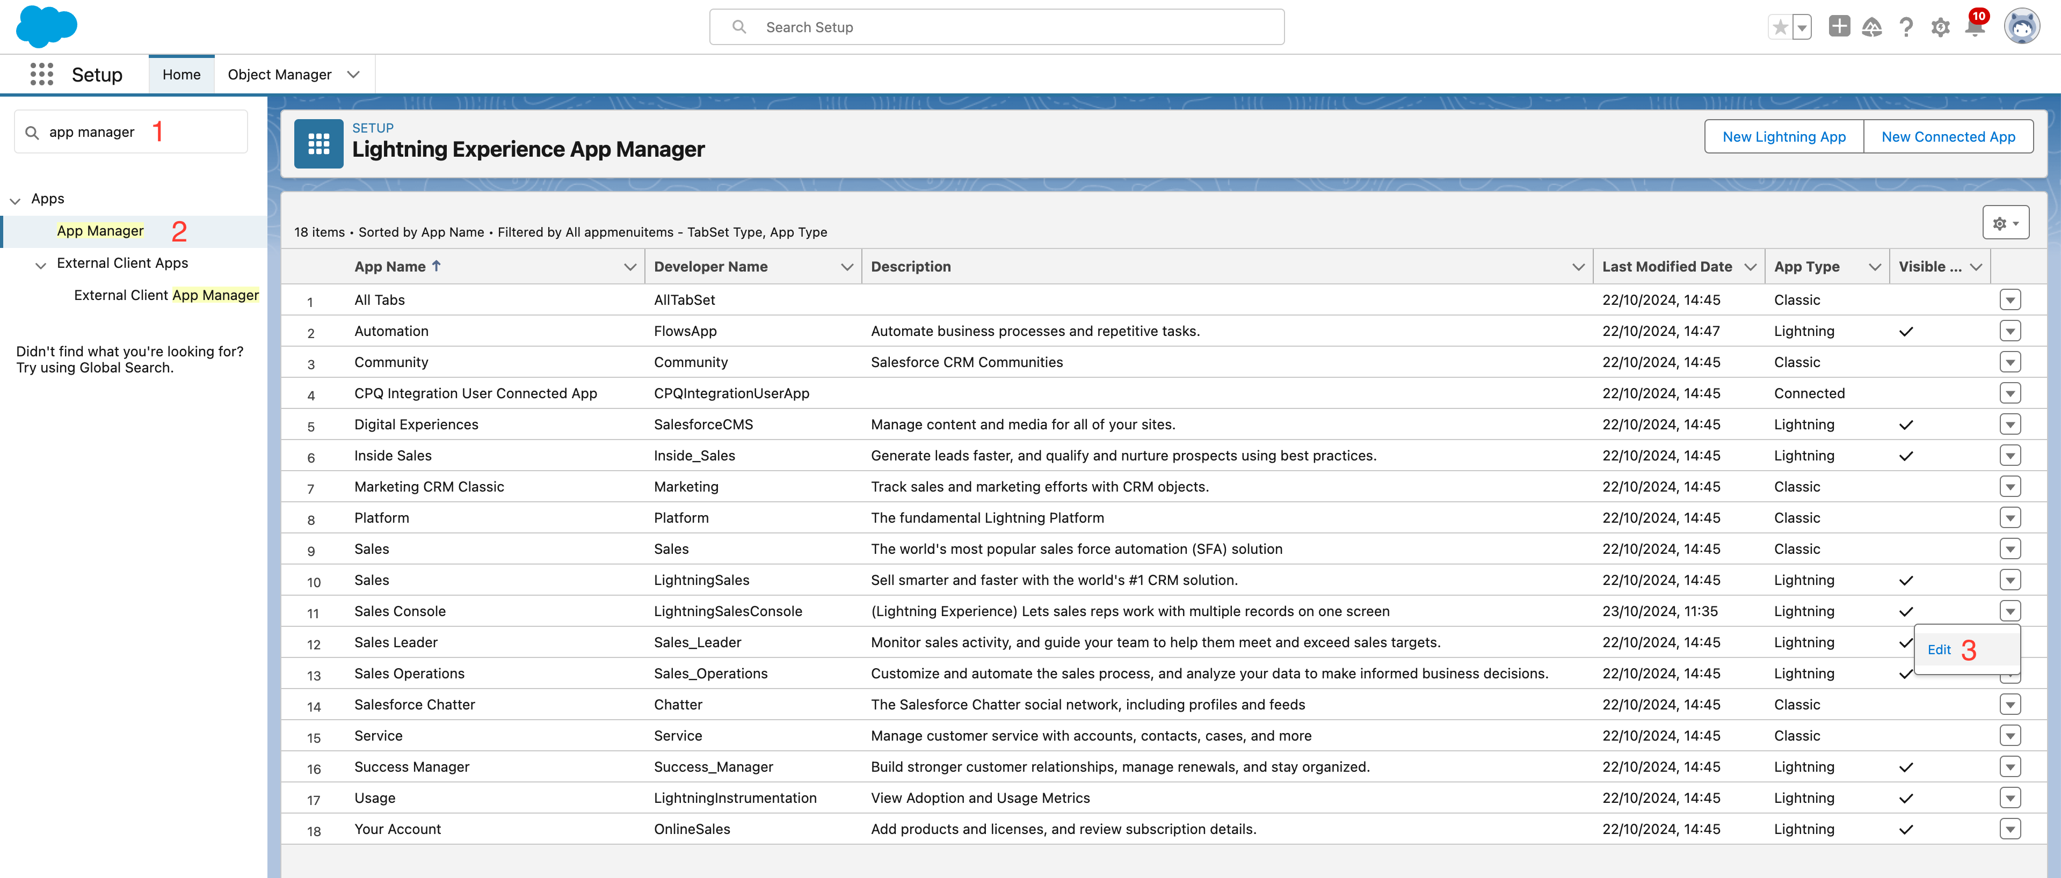
Task: Sort by Last Modified Date header
Action: (x=1666, y=267)
